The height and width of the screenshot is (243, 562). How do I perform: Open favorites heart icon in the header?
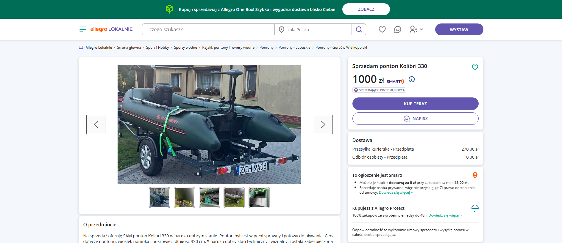tap(382, 29)
